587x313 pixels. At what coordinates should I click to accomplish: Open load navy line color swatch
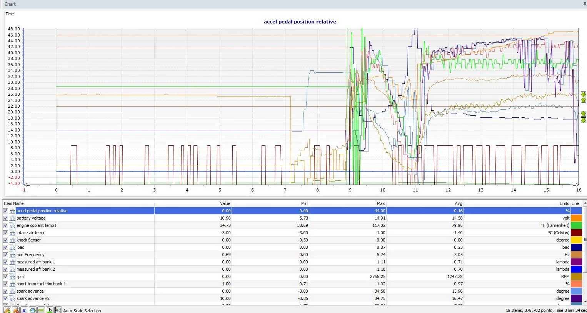576,247
